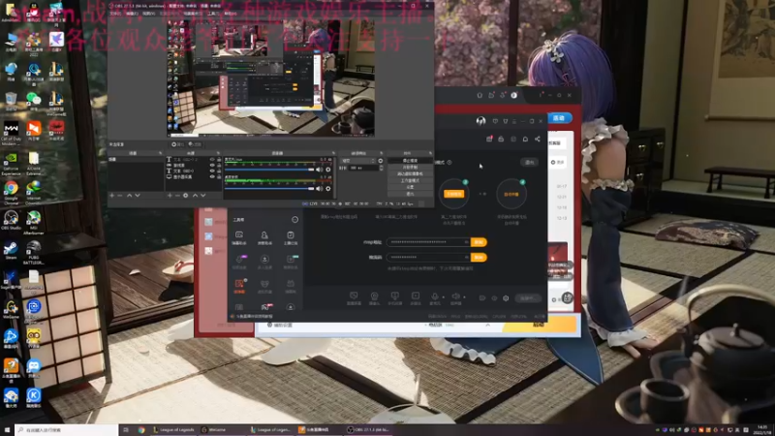Click Start Recording button in OBS controls dock
775x436 pixels.
click(x=410, y=167)
